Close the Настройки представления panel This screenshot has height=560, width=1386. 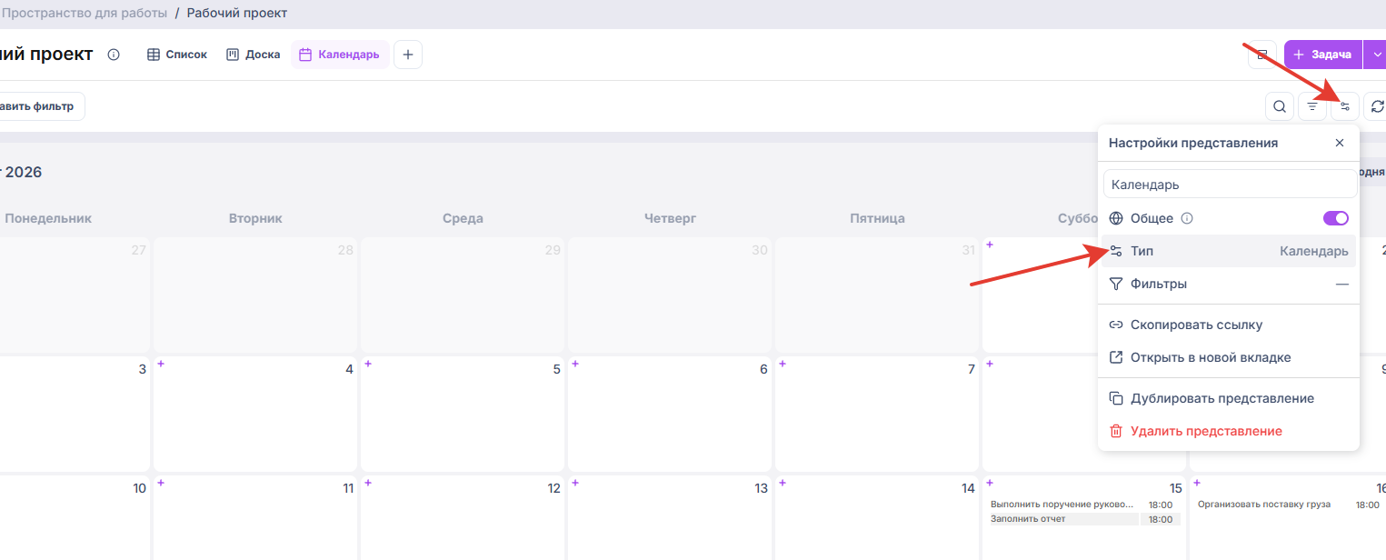click(x=1340, y=143)
